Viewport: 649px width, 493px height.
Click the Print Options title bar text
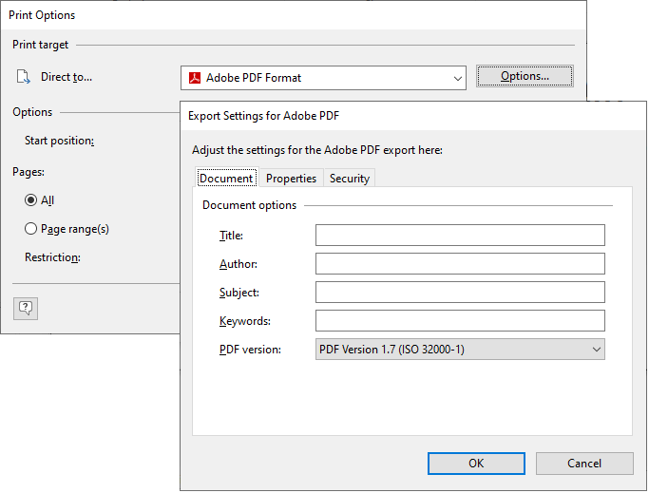42,15
